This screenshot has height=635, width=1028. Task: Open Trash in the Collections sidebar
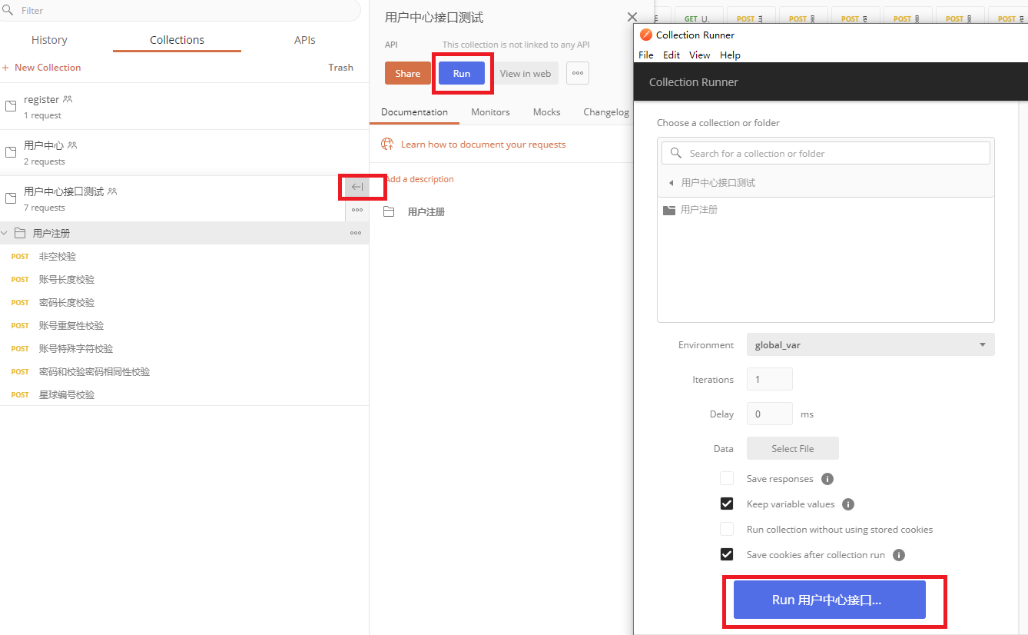[340, 67]
